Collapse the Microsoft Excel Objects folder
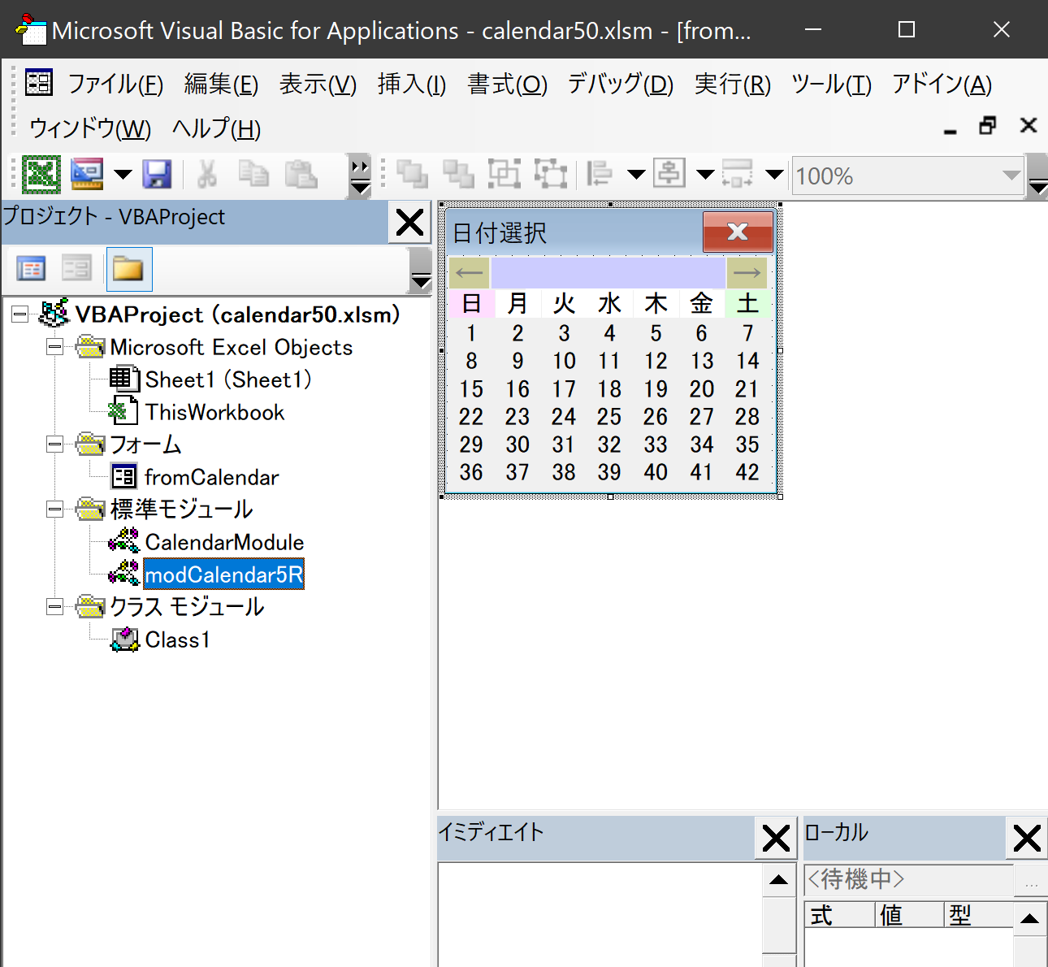Image resolution: width=1048 pixels, height=967 pixels. click(x=54, y=346)
